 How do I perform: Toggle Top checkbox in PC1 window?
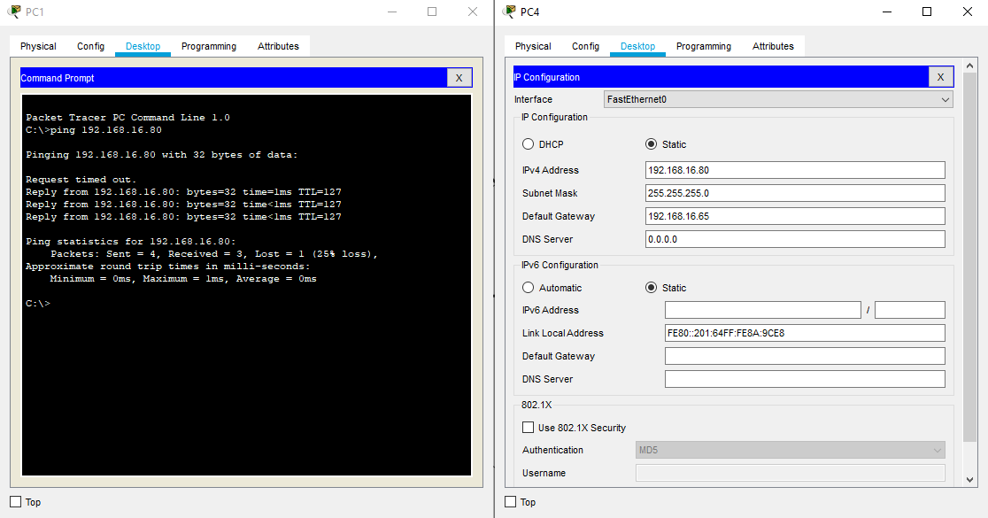pos(16,501)
